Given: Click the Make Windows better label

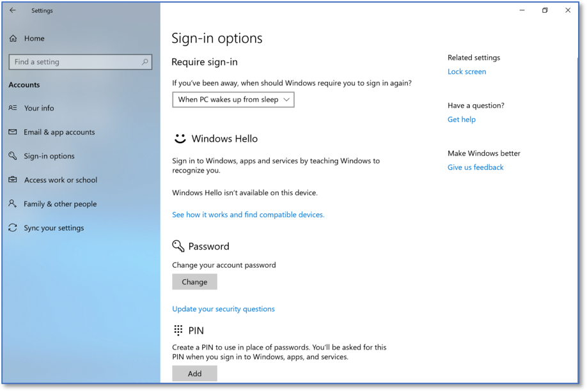Looking at the screenshot, I should (483, 153).
